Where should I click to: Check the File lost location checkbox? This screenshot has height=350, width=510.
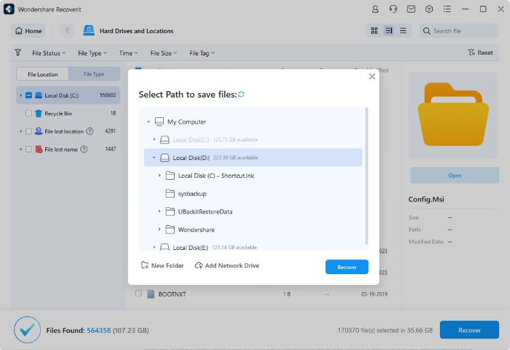tap(29, 131)
